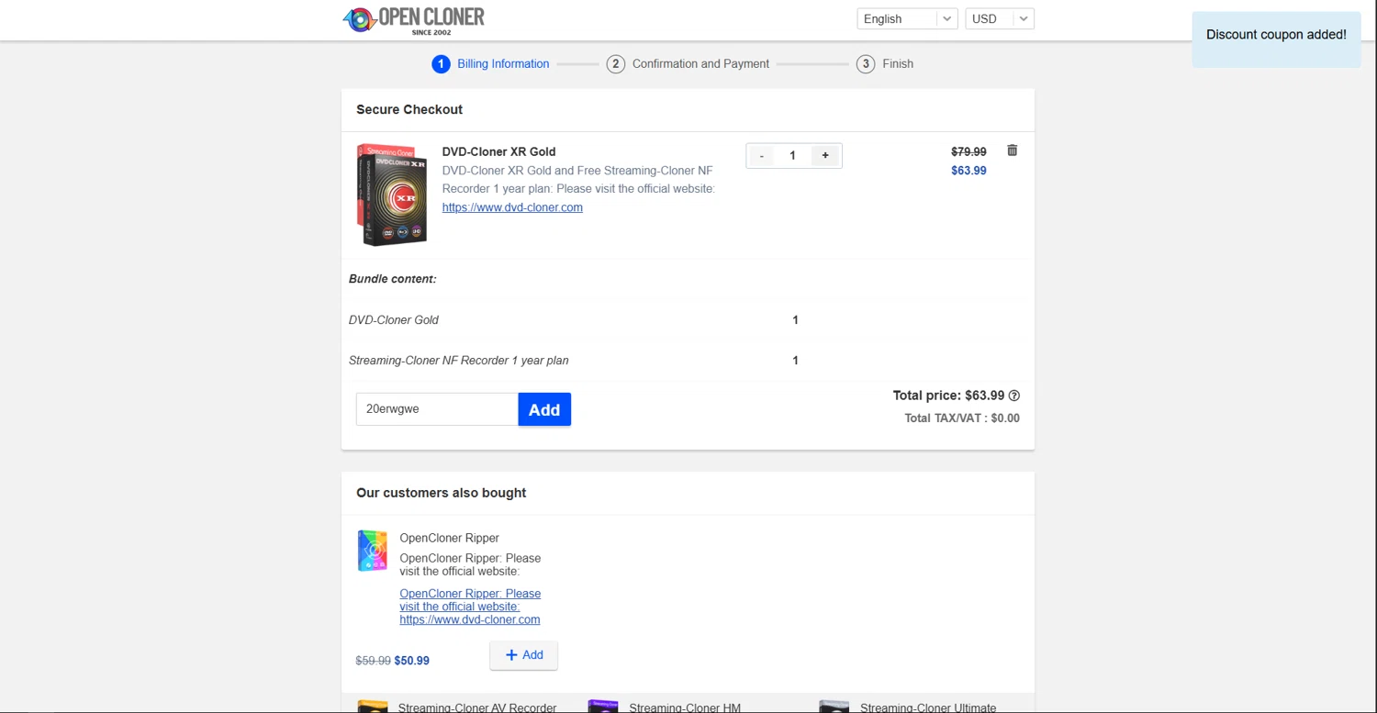This screenshot has height=713, width=1377.
Task: Click the Streaming-Cloner HM product icon
Action: pos(603,707)
